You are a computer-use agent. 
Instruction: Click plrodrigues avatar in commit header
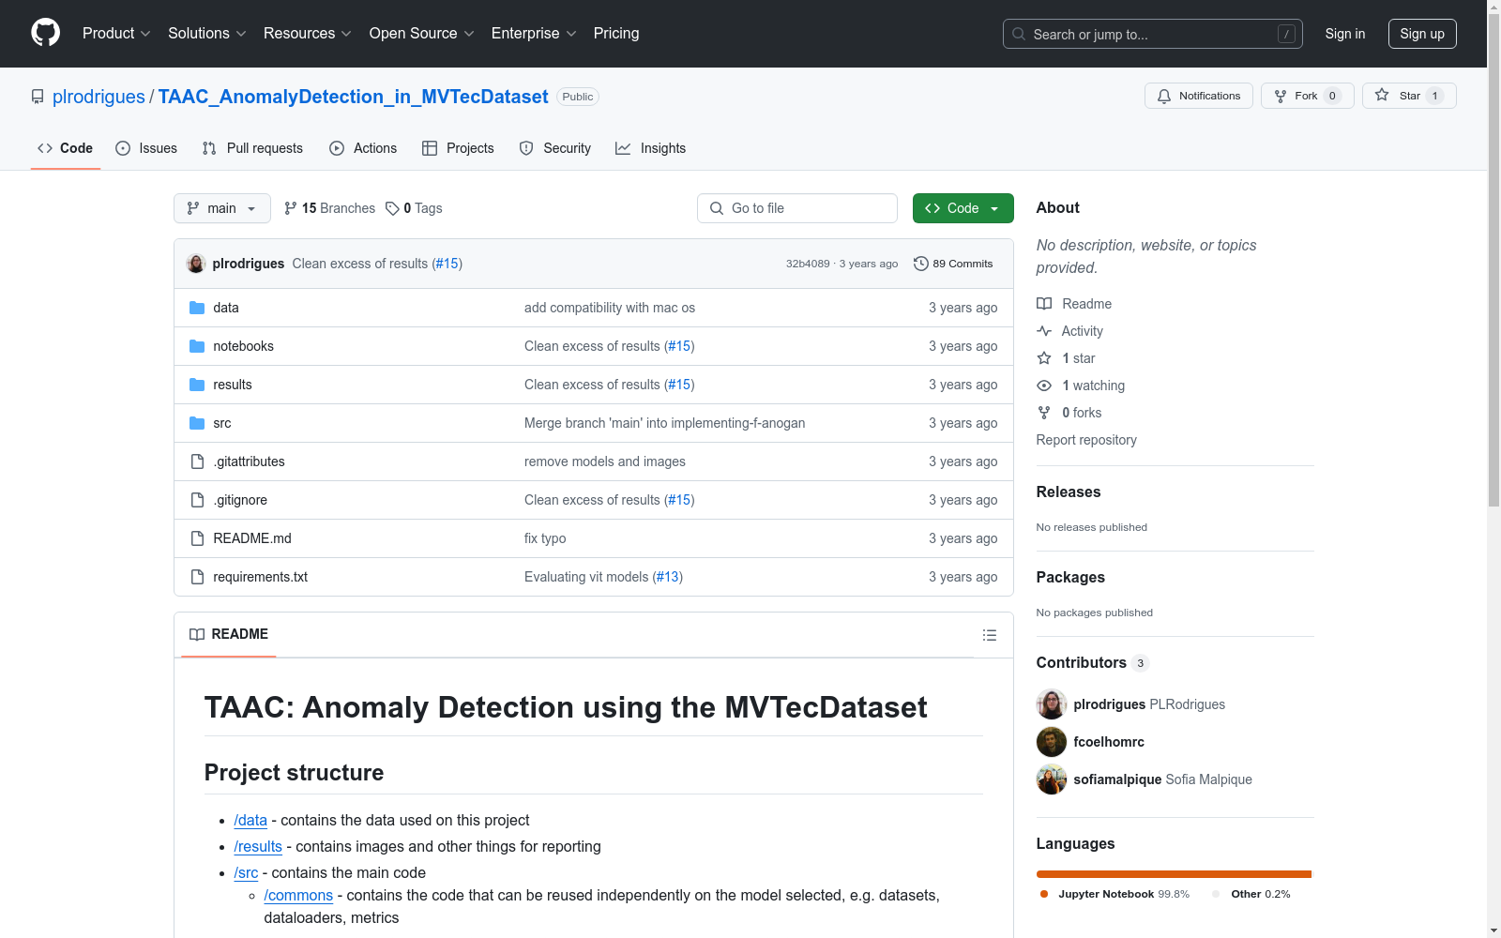click(196, 264)
